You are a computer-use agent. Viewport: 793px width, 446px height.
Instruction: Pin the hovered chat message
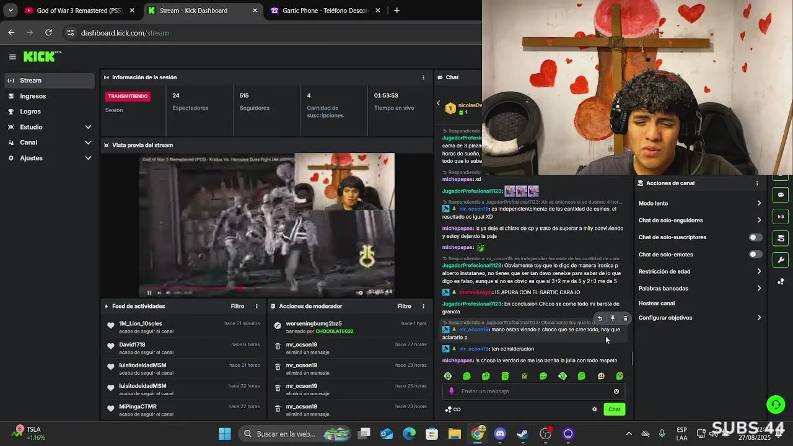point(613,318)
